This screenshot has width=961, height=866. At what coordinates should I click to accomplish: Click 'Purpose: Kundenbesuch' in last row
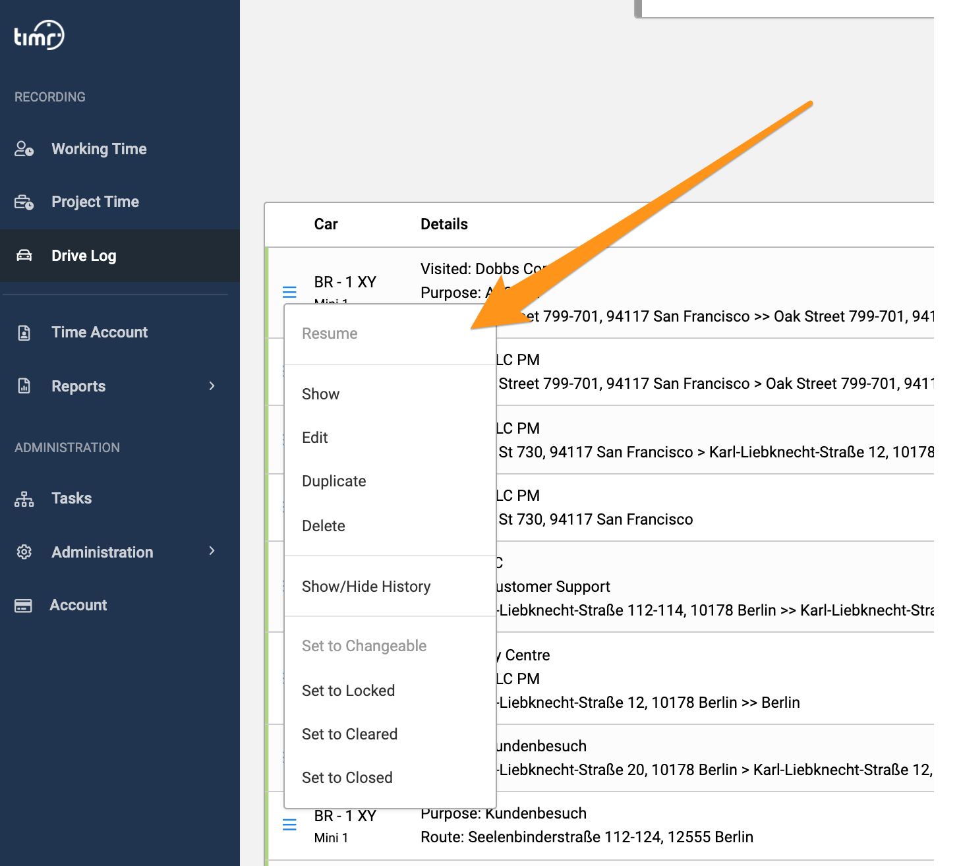point(504,813)
